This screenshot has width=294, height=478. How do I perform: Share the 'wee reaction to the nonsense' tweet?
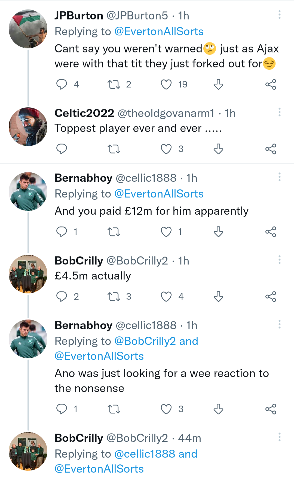(x=271, y=409)
